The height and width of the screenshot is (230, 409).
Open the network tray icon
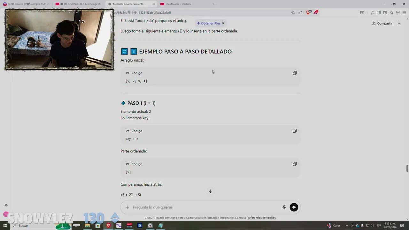tap(367, 226)
